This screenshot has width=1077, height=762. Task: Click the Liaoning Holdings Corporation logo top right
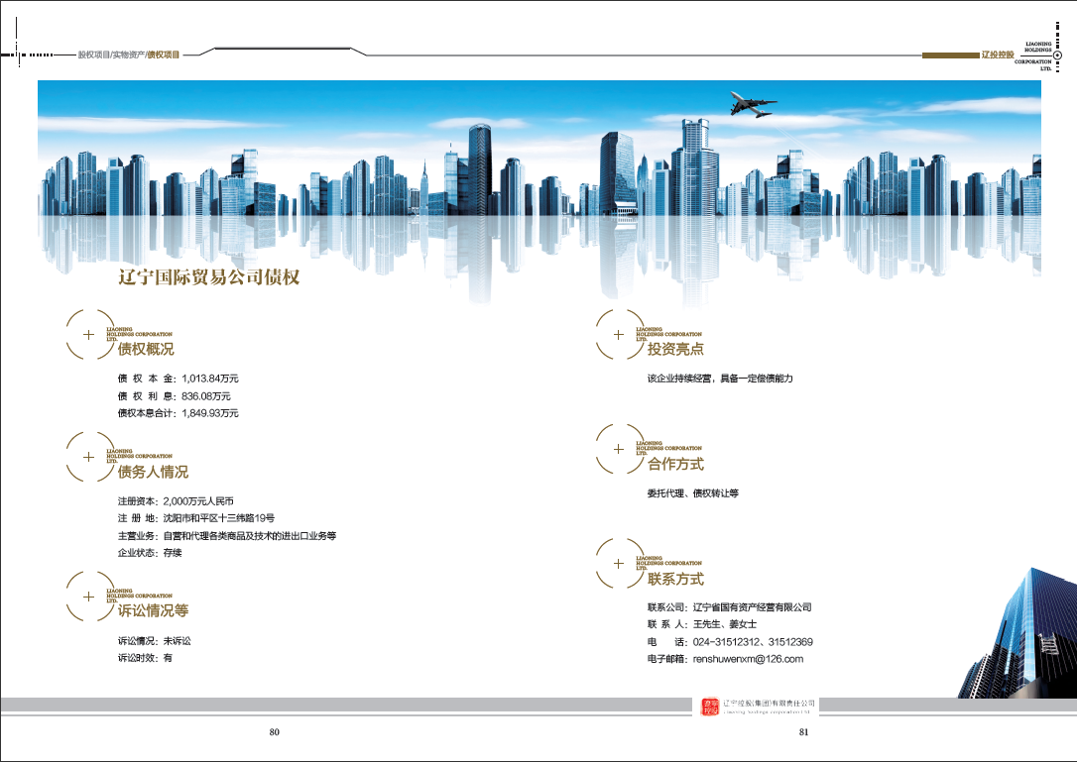[1033, 55]
